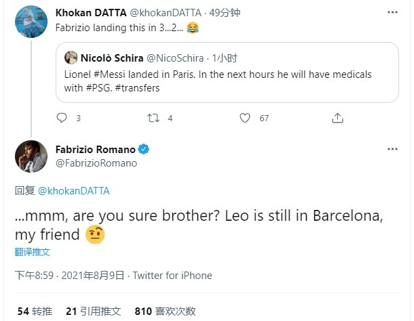Open the quoted Nicolò Schira tweet
Image resolution: width=414 pixels, height=321 pixels.
click(271, 81)
